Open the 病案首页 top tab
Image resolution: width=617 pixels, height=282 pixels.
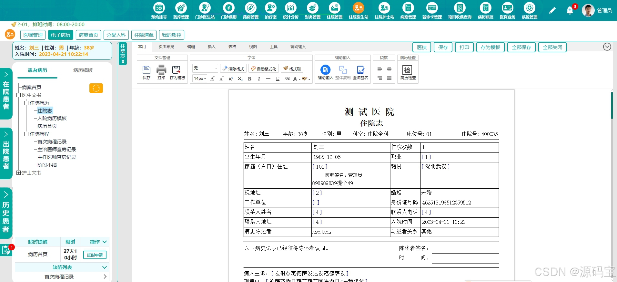[x=88, y=35]
